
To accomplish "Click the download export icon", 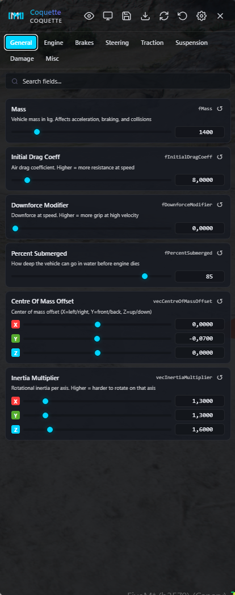I will click(145, 16).
